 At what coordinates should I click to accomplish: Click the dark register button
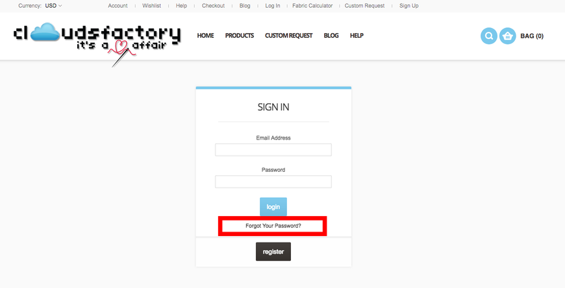point(273,252)
